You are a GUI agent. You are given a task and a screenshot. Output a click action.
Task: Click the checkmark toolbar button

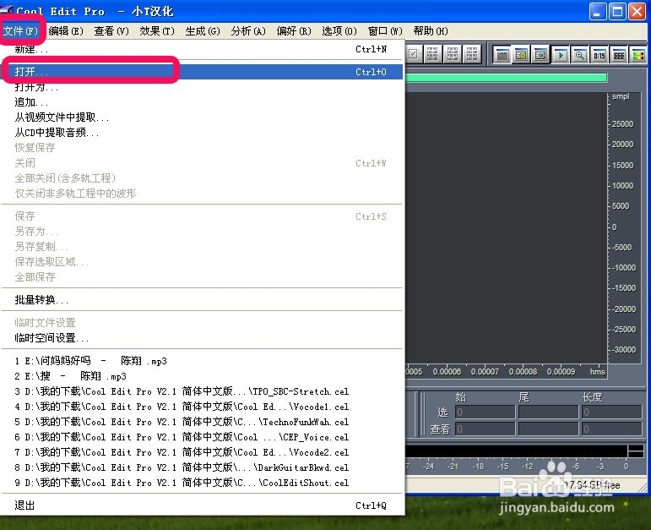point(413,54)
